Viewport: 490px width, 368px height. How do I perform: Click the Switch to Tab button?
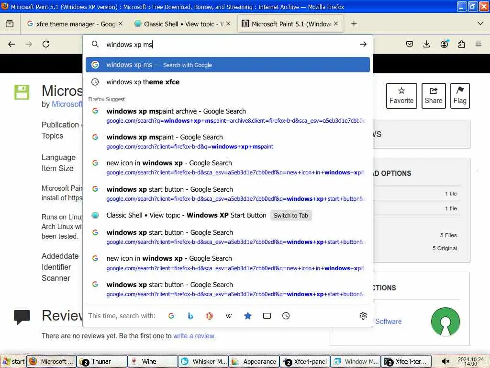(291, 215)
